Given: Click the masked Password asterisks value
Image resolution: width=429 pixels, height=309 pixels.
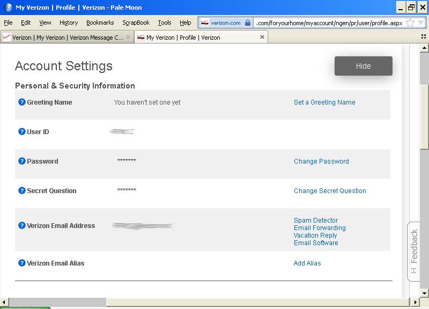Looking at the screenshot, I should 127,160.
